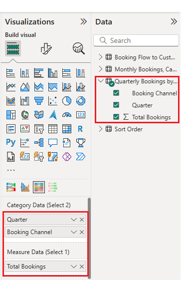Image resolution: width=181 pixels, height=292 pixels.
Task: Expand the Booking Flow to Cust... table
Action: [x=100, y=57]
